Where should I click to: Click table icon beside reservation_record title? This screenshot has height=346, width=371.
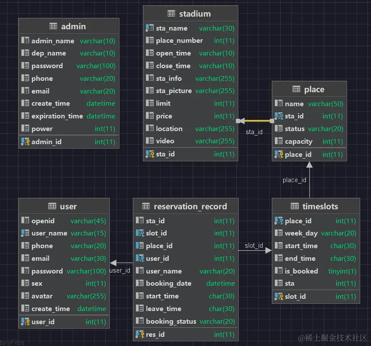click(x=146, y=206)
